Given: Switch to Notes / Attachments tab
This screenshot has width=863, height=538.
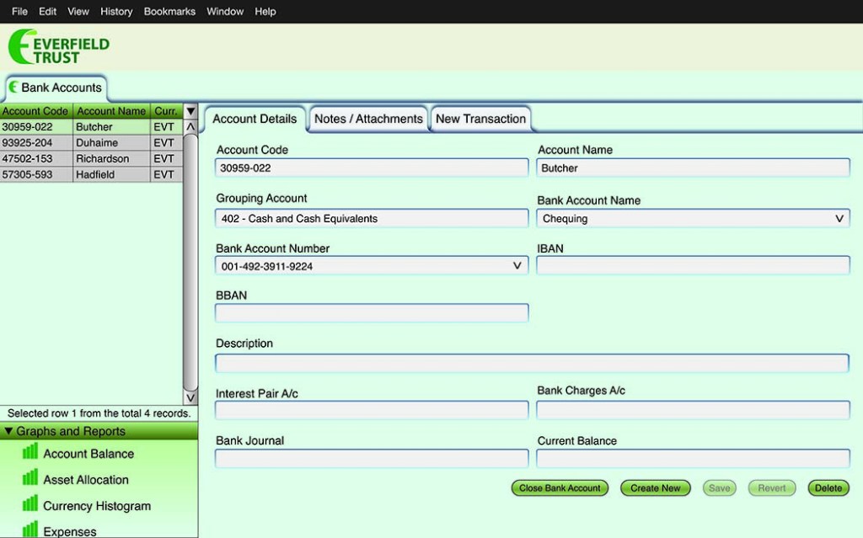Looking at the screenshot, I should (x=368, y=119).
